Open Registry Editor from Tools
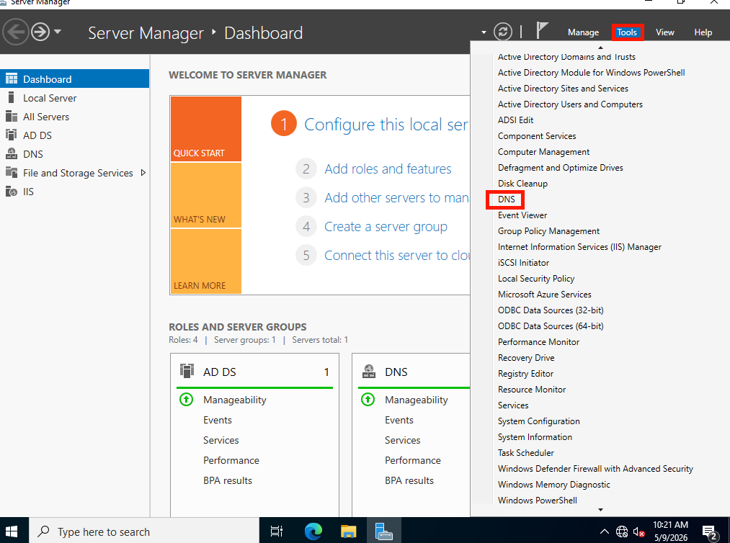This screenshot has height=543, width=730. click(525, 373)
